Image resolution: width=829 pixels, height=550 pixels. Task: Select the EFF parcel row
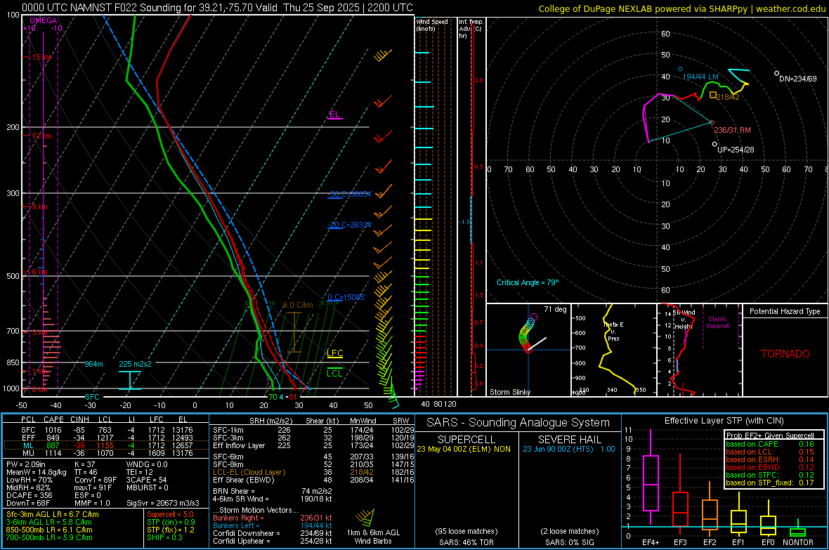point(106,438)
